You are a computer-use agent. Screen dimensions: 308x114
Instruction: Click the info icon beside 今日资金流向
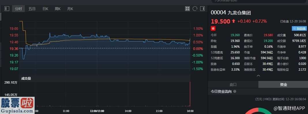235,92
